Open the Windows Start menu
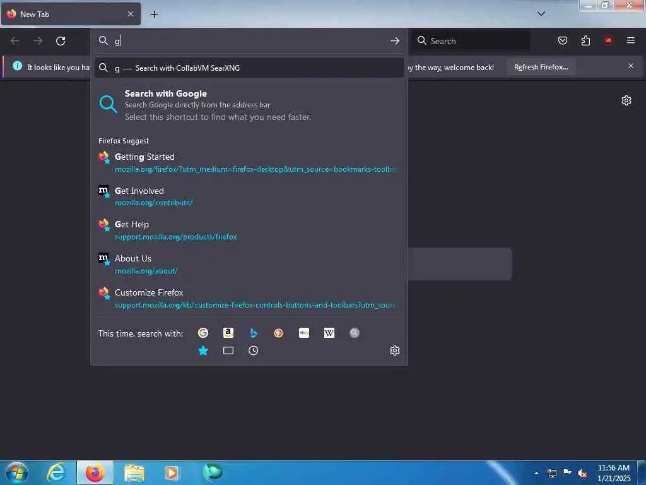The height and width of the screenshot is (485, 646). [17, 472]
